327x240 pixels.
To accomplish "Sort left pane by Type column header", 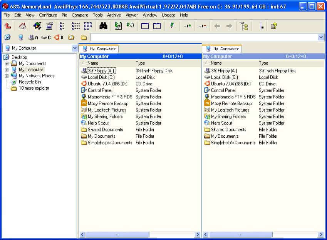I will coord(140,63).
